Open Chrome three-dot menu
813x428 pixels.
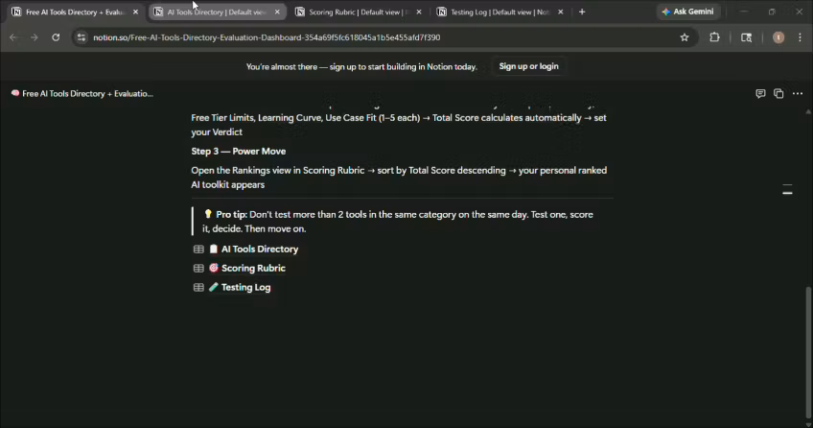[800, 37]
